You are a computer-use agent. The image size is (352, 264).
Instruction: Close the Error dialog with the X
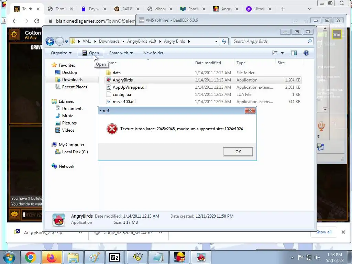coord(250,110)
